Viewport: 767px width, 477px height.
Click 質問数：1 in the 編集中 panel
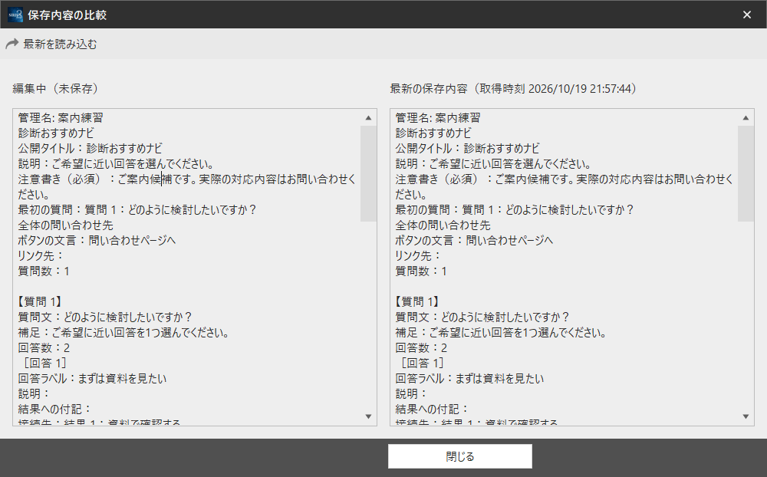point(44,271)
